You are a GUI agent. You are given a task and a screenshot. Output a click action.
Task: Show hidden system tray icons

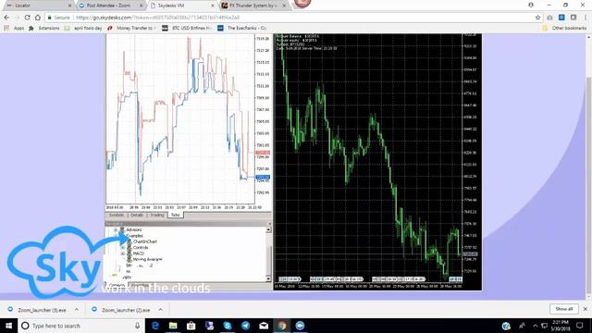pos(535,326)
